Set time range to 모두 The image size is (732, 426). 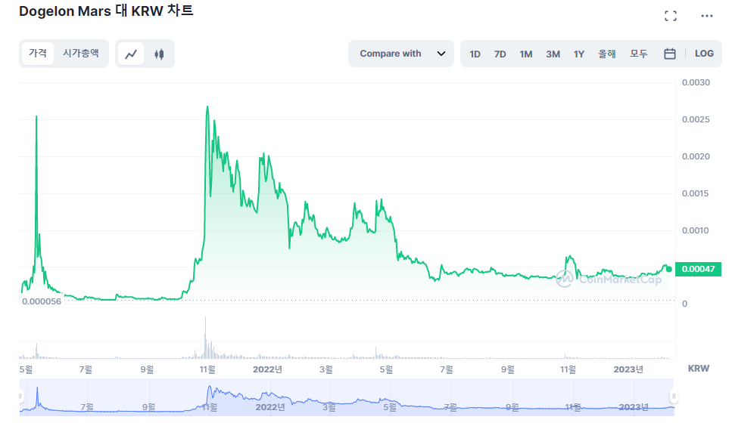point(639,54)
